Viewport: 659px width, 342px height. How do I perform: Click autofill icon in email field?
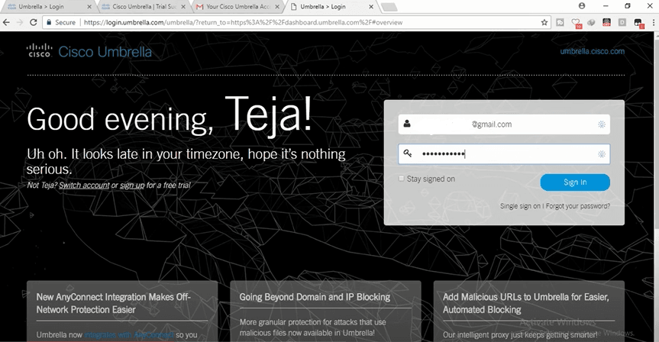[602, 124]
